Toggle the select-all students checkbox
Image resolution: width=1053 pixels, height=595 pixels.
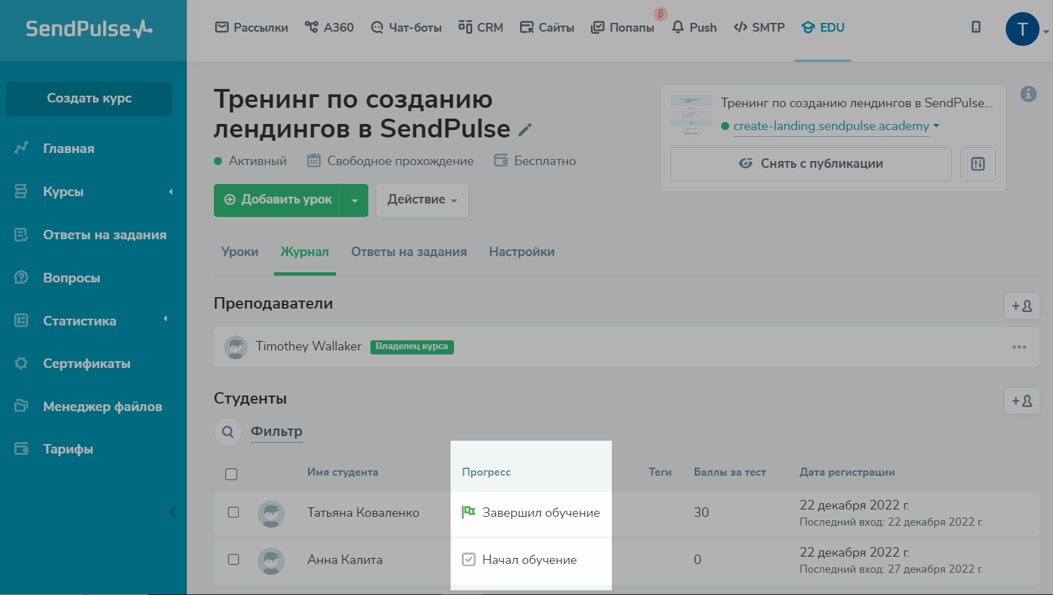[231, 474]
